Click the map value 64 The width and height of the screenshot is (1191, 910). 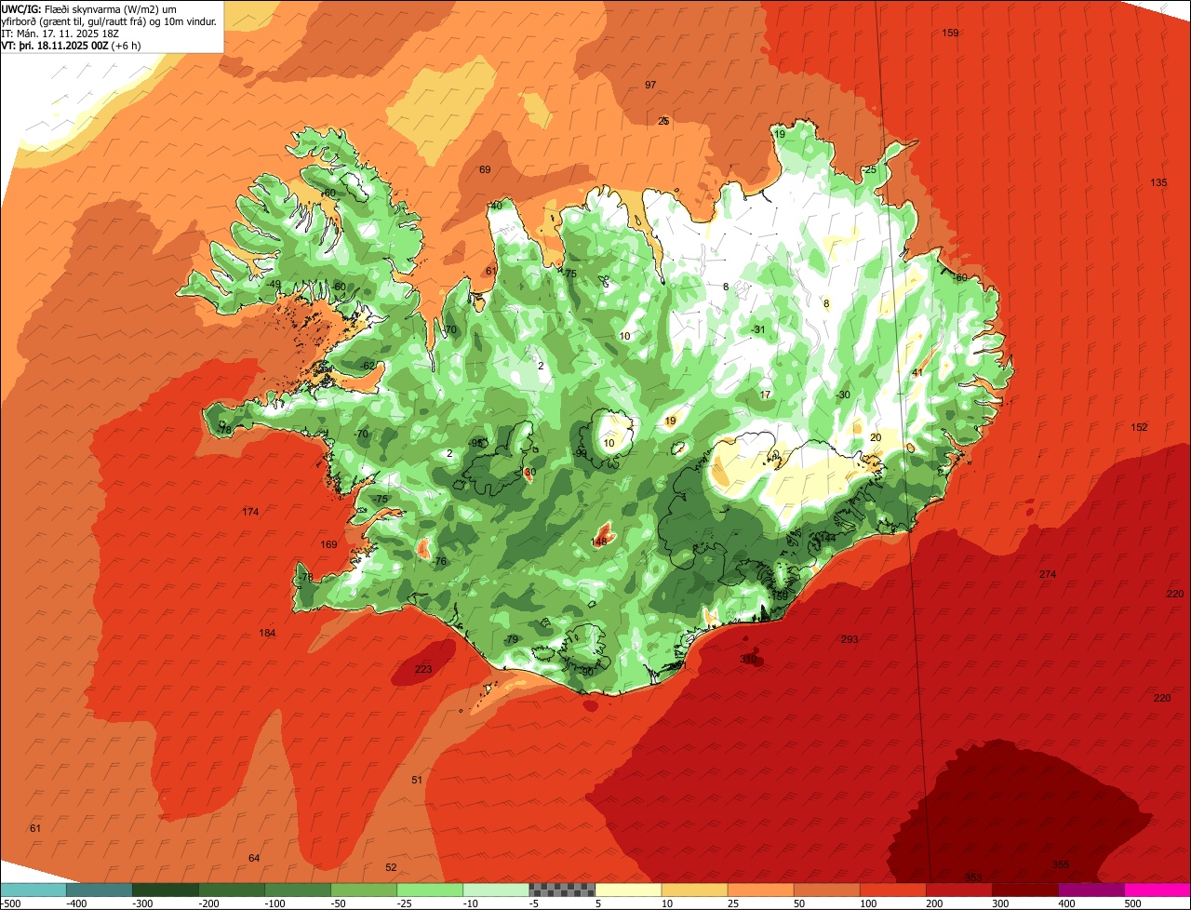[x=254, y=857]
